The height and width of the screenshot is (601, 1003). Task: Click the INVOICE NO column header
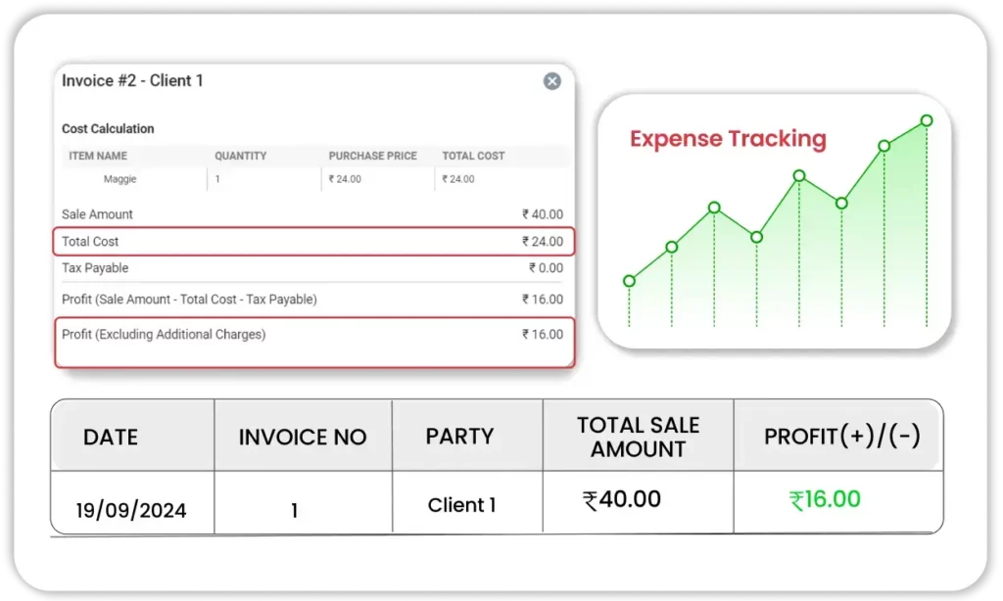303,437
